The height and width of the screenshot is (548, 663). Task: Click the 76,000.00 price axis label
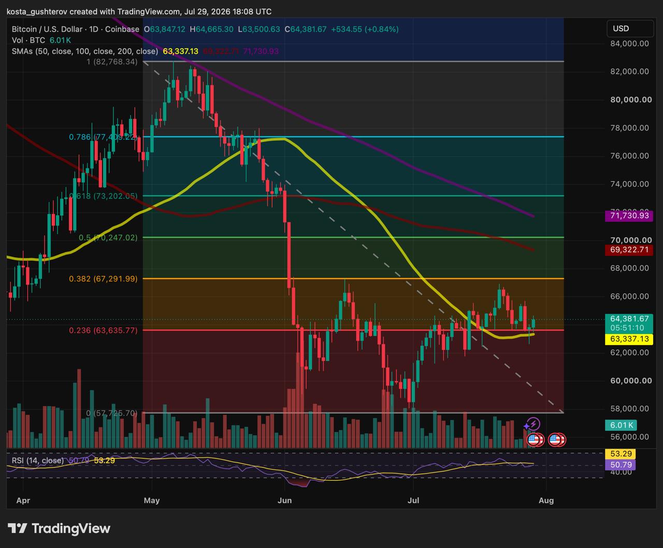(x=629, y=156)
